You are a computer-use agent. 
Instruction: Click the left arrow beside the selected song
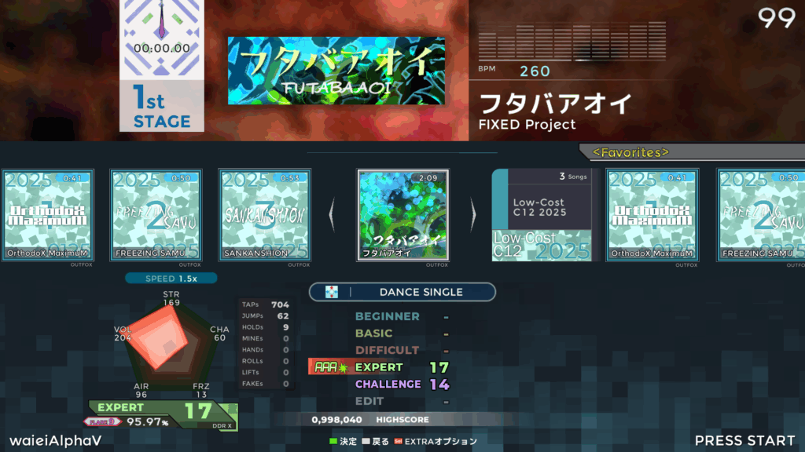[333, 215]
